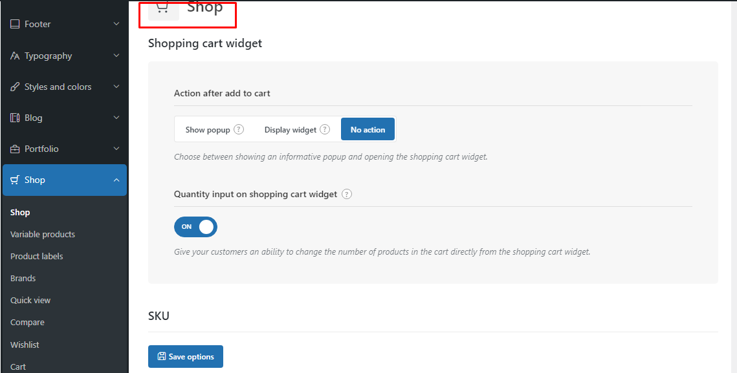Turn off the Quantity input ON switch
This screenshot has height=373, width=737.
(x=195, y=227)
